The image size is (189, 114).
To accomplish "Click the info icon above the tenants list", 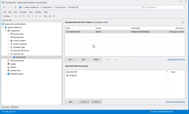I will [183, 23].
